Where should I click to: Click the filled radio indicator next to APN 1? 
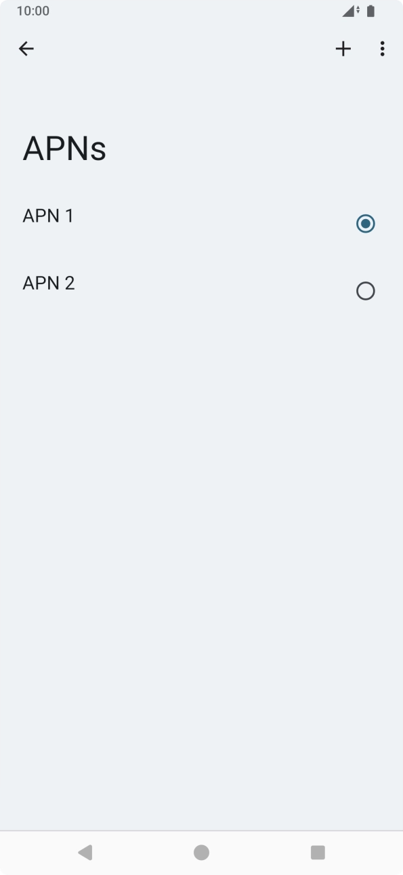click(x=366, y=223)
